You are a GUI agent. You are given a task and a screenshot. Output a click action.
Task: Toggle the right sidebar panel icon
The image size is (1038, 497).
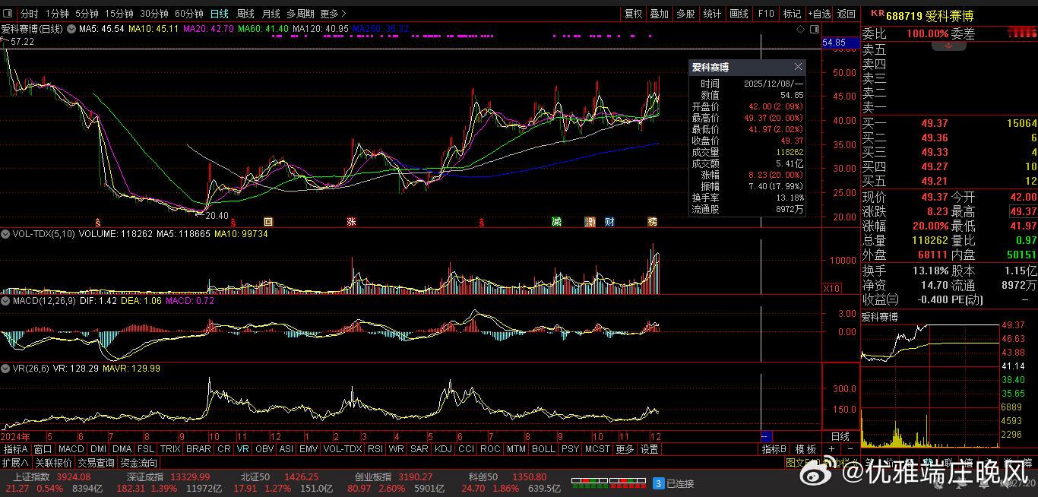click(x=814, y=29)
